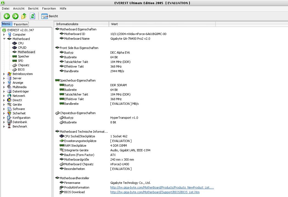Refresh the page with the reload icon

pos(33,16)
